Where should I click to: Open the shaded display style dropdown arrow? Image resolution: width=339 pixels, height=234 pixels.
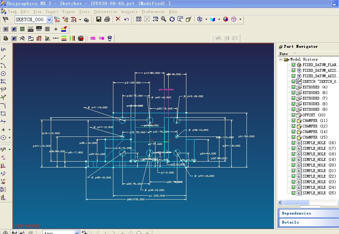pos(219,19)
